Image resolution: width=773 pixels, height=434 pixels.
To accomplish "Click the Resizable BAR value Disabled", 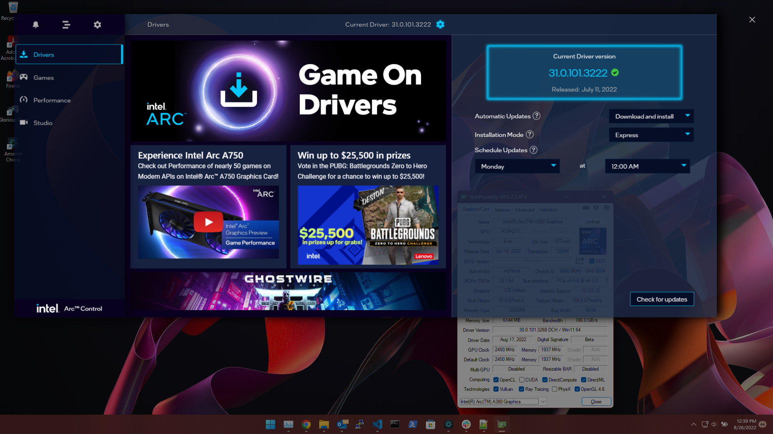I will (590, 369).
